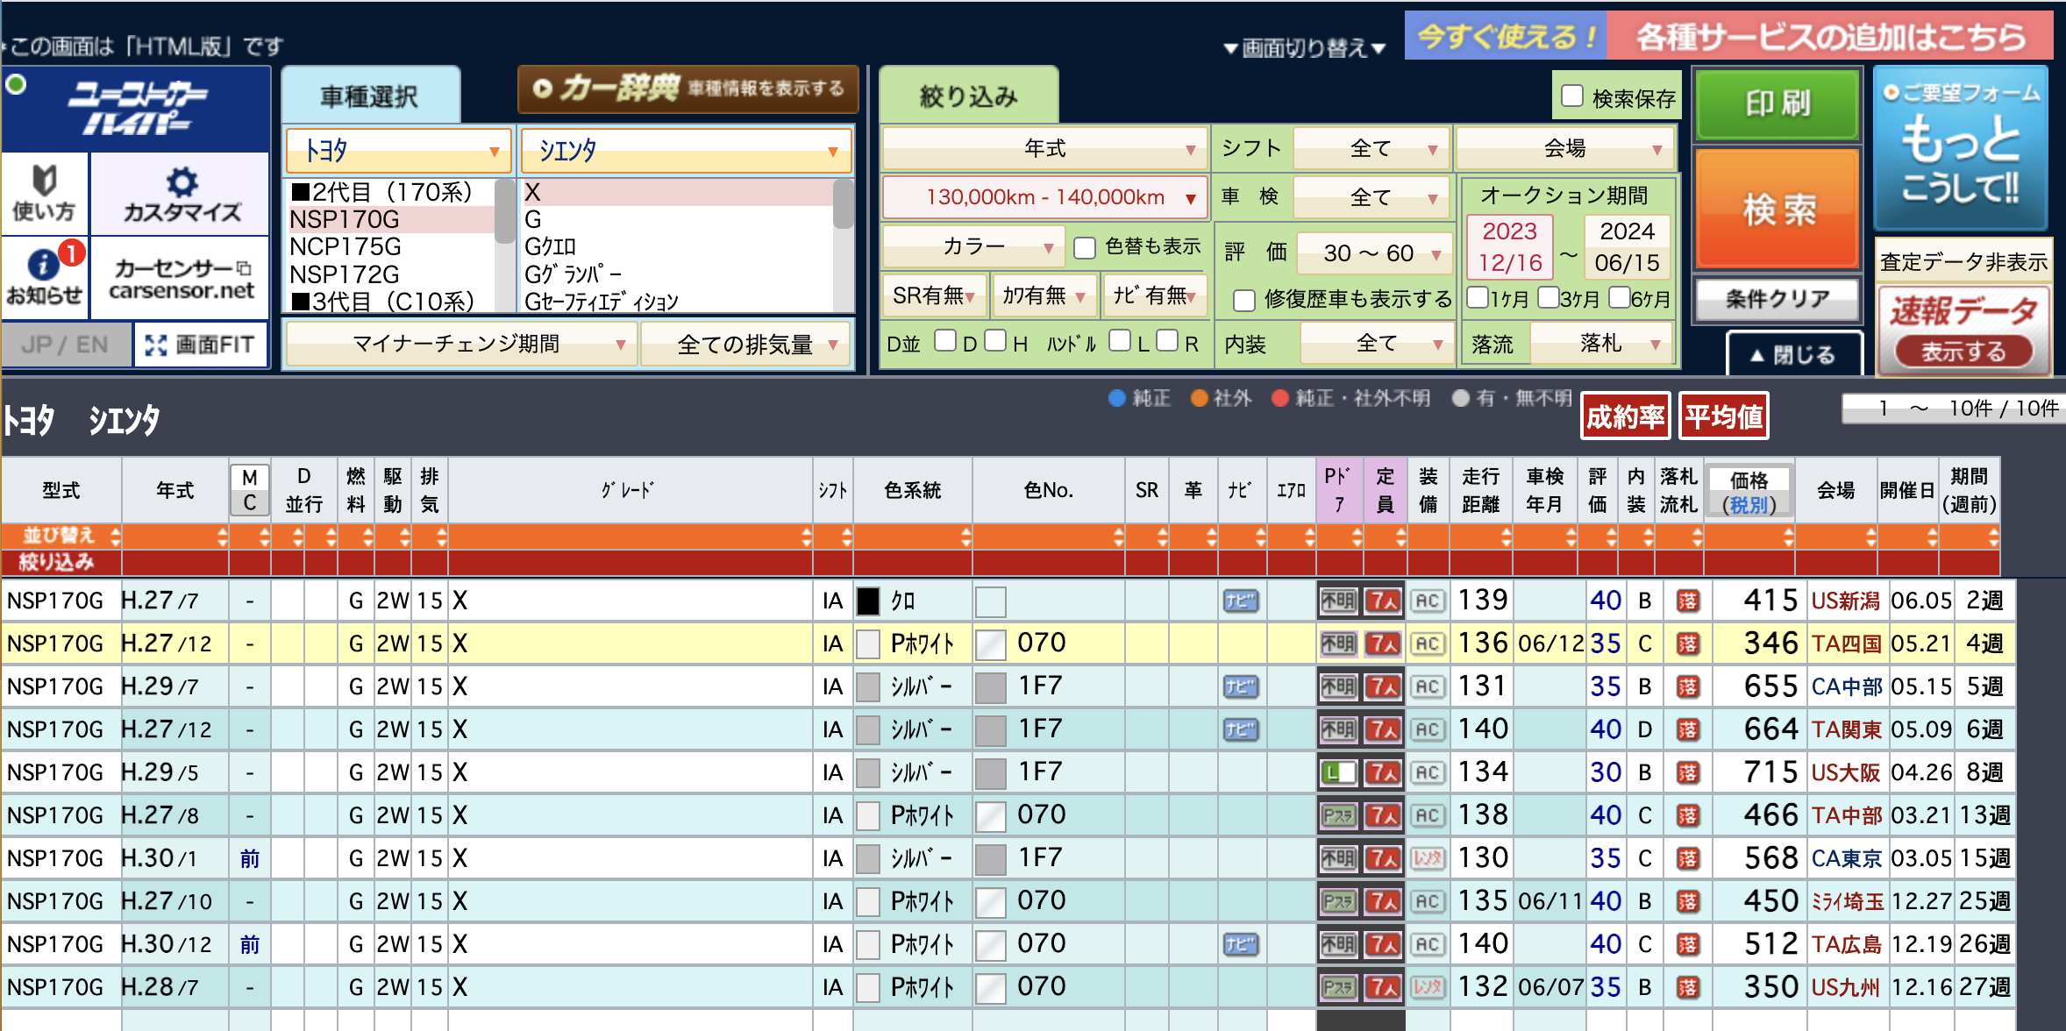This screenshot has height=1031, width=2066.
Task: Click the black クロ color swatch
Action: (x=868, y=601)
